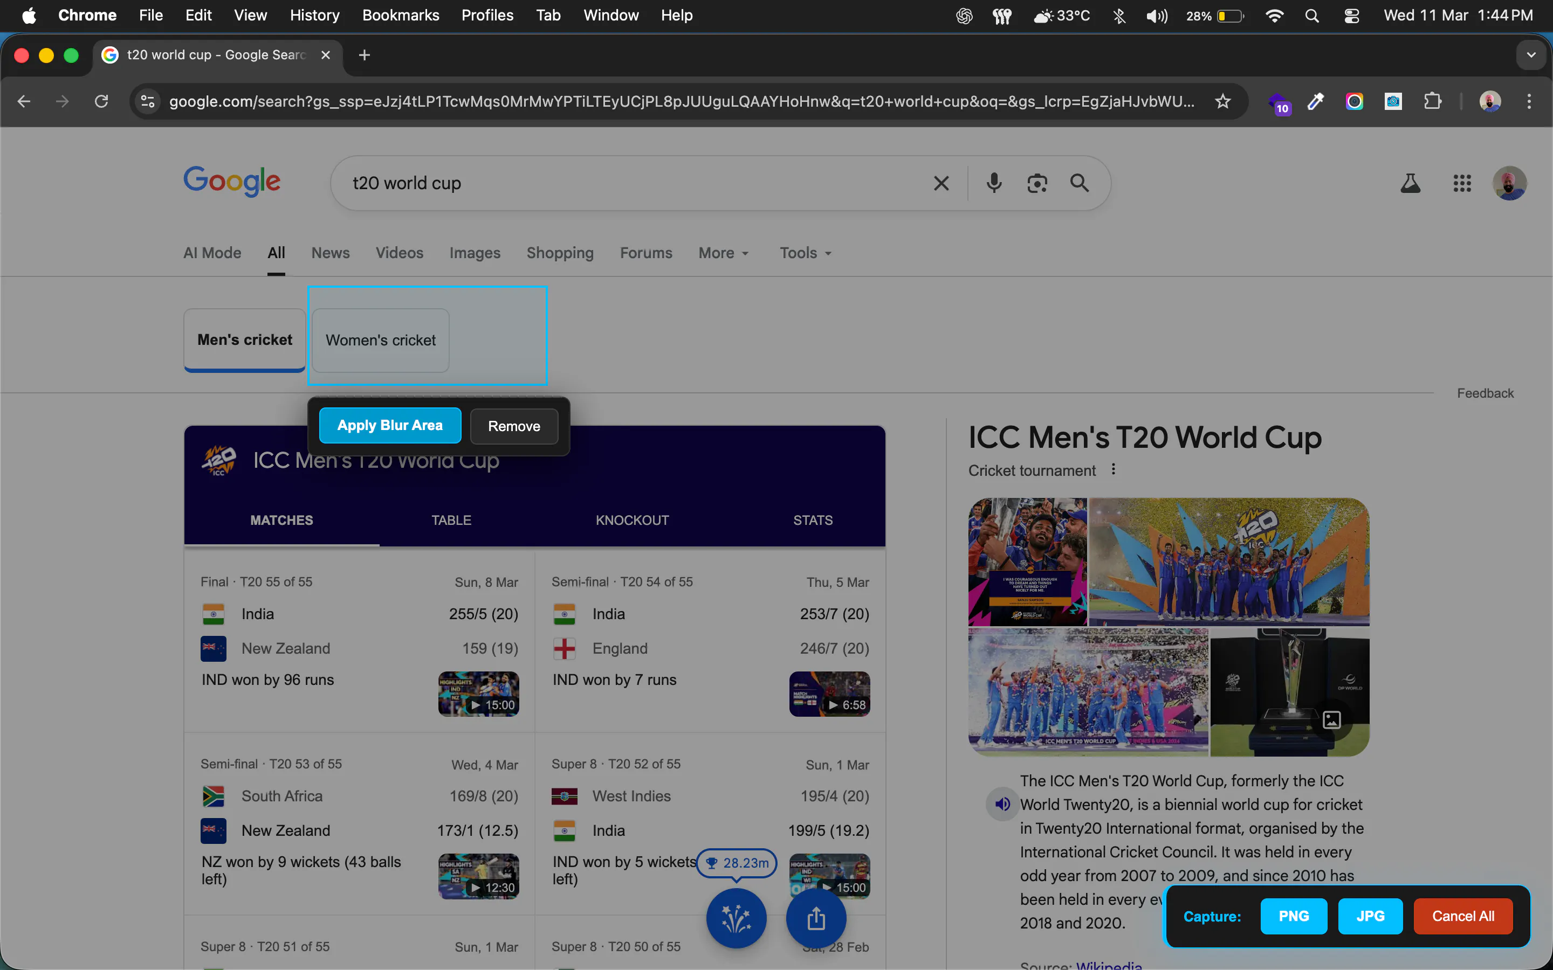This screenshot has width=1553, height=970.
Task: Open the ChatGPT menu bar icon
Action: 964,16
